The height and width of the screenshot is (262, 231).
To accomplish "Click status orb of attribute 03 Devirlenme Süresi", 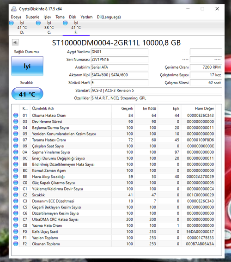I will [x=16, y=122].
